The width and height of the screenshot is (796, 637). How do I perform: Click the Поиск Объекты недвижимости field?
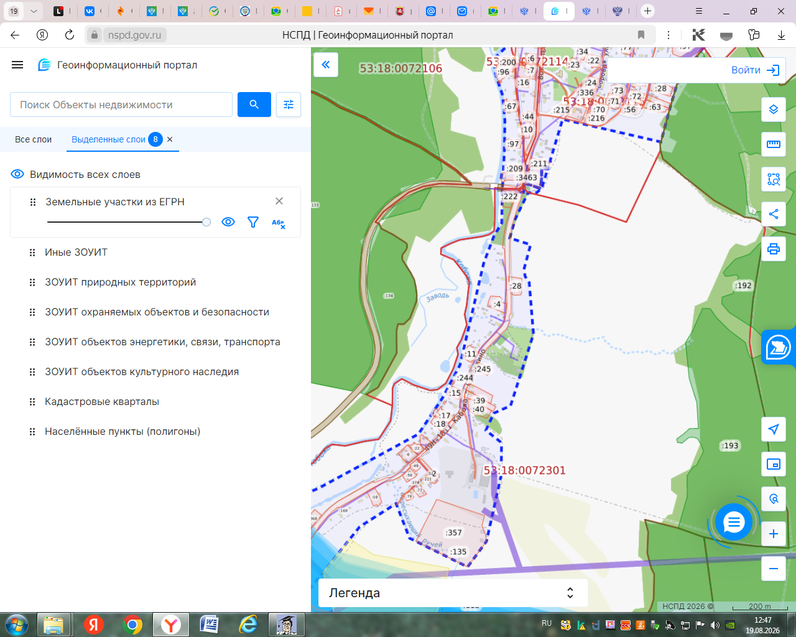click(121, 105)
